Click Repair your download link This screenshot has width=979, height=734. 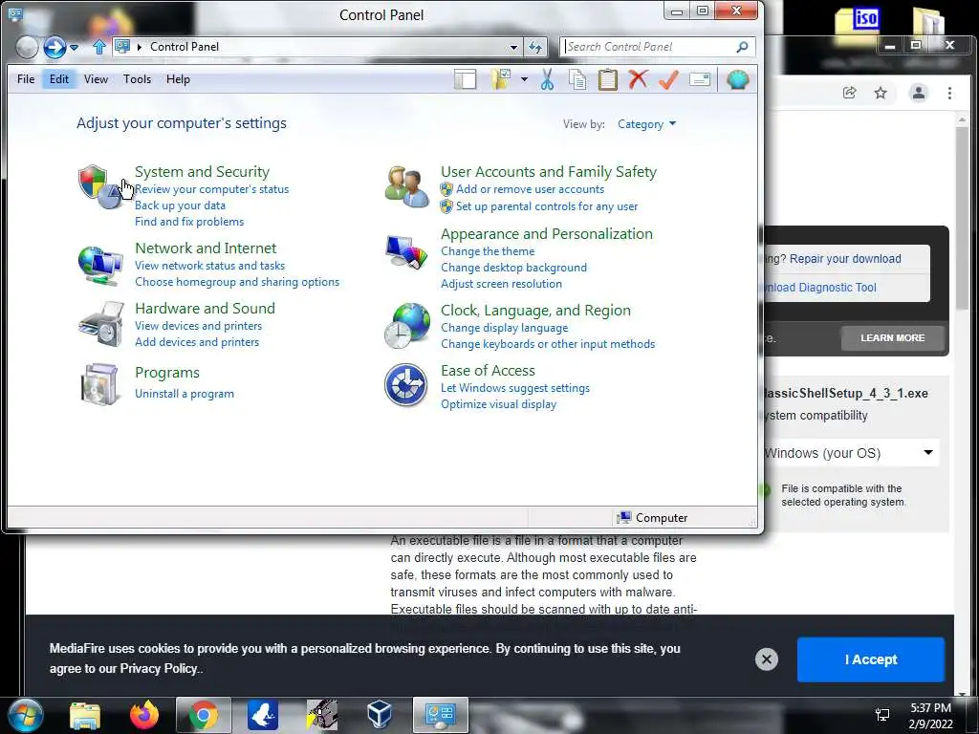click(x=845, y=258)
